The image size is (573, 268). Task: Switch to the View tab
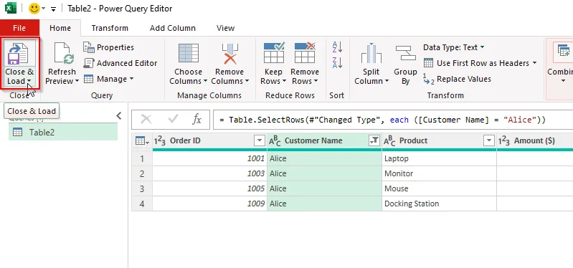(225, 28)
